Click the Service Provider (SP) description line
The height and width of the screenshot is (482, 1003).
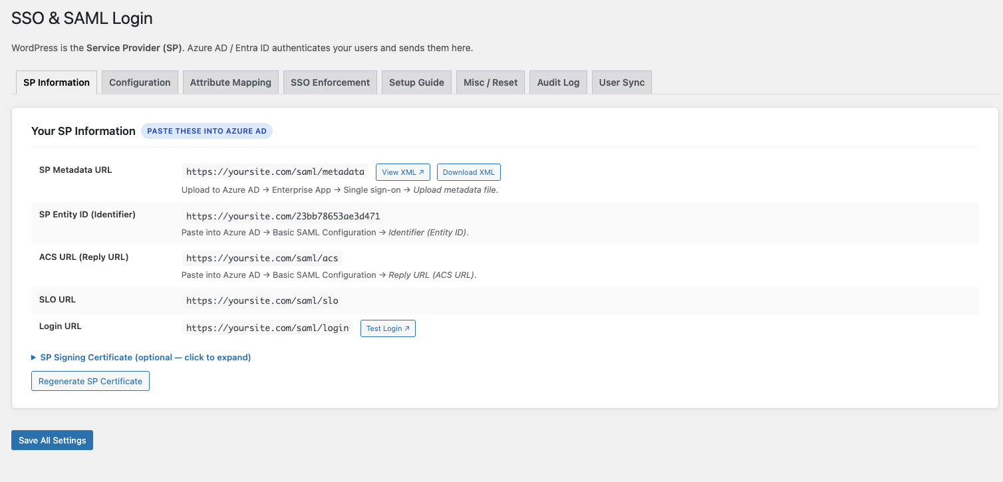click(242, 48)
